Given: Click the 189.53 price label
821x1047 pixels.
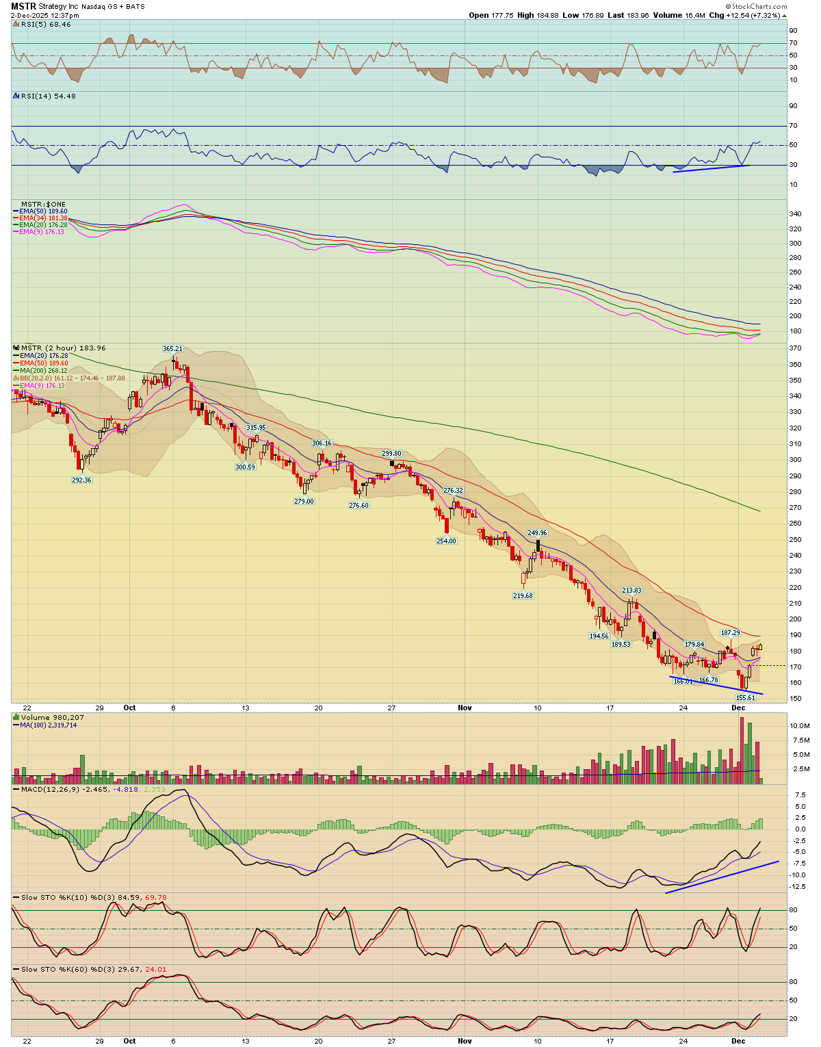Looking at the screenshot, I should point(621,644).
